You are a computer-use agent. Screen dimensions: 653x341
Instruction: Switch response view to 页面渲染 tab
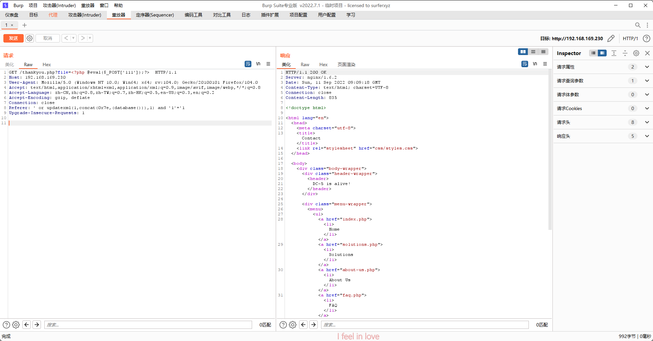pyautogui.click(x=346, y=64)
